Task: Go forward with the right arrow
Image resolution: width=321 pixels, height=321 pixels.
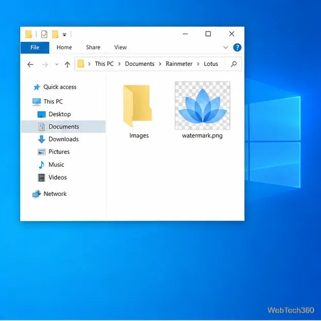Action: pos(45,65)
